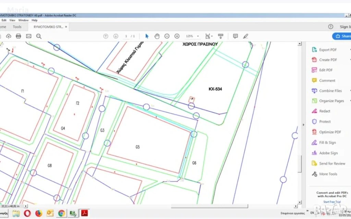Screen dimensions: 351x219
Task: Open the zoom level 125% dropdown
Action: click(x=192, y=36)
